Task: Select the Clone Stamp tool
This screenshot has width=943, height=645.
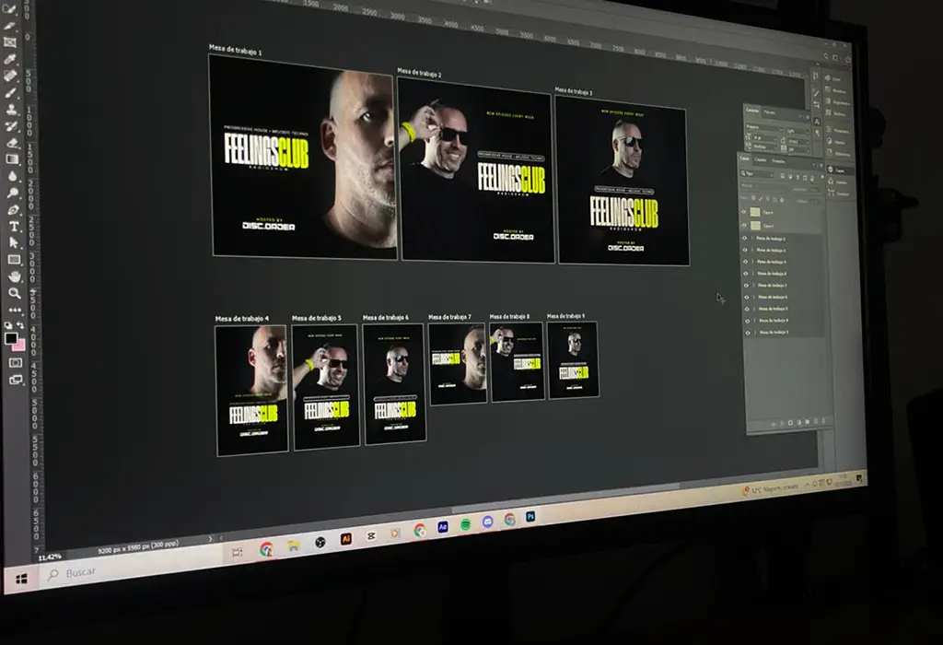Action: click(12, 110)
